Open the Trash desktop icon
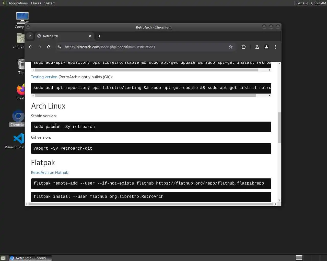Viewport: 327px width, 261px height. point(21,67)
